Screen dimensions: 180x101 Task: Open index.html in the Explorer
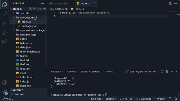tap(28, 77)
